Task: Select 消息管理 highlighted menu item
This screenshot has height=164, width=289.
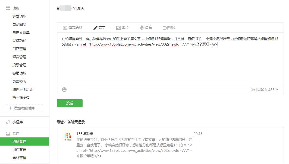Action: (x=19, y=142)
